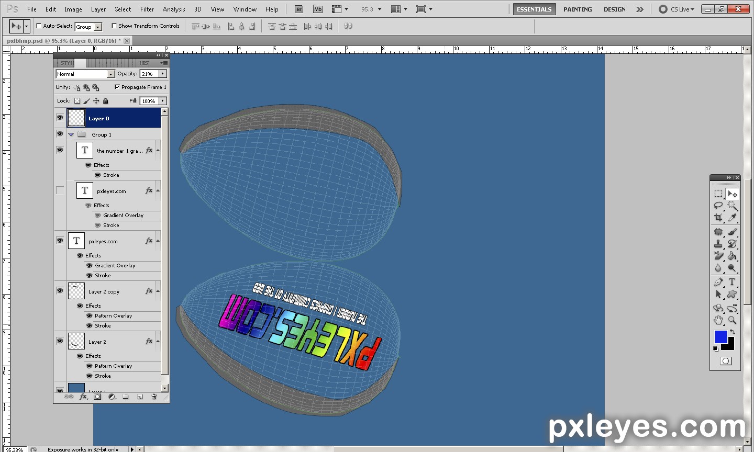Open the Opacity slider arrow
Viewport: 754px width, 452px height.
tap(163, 74)
